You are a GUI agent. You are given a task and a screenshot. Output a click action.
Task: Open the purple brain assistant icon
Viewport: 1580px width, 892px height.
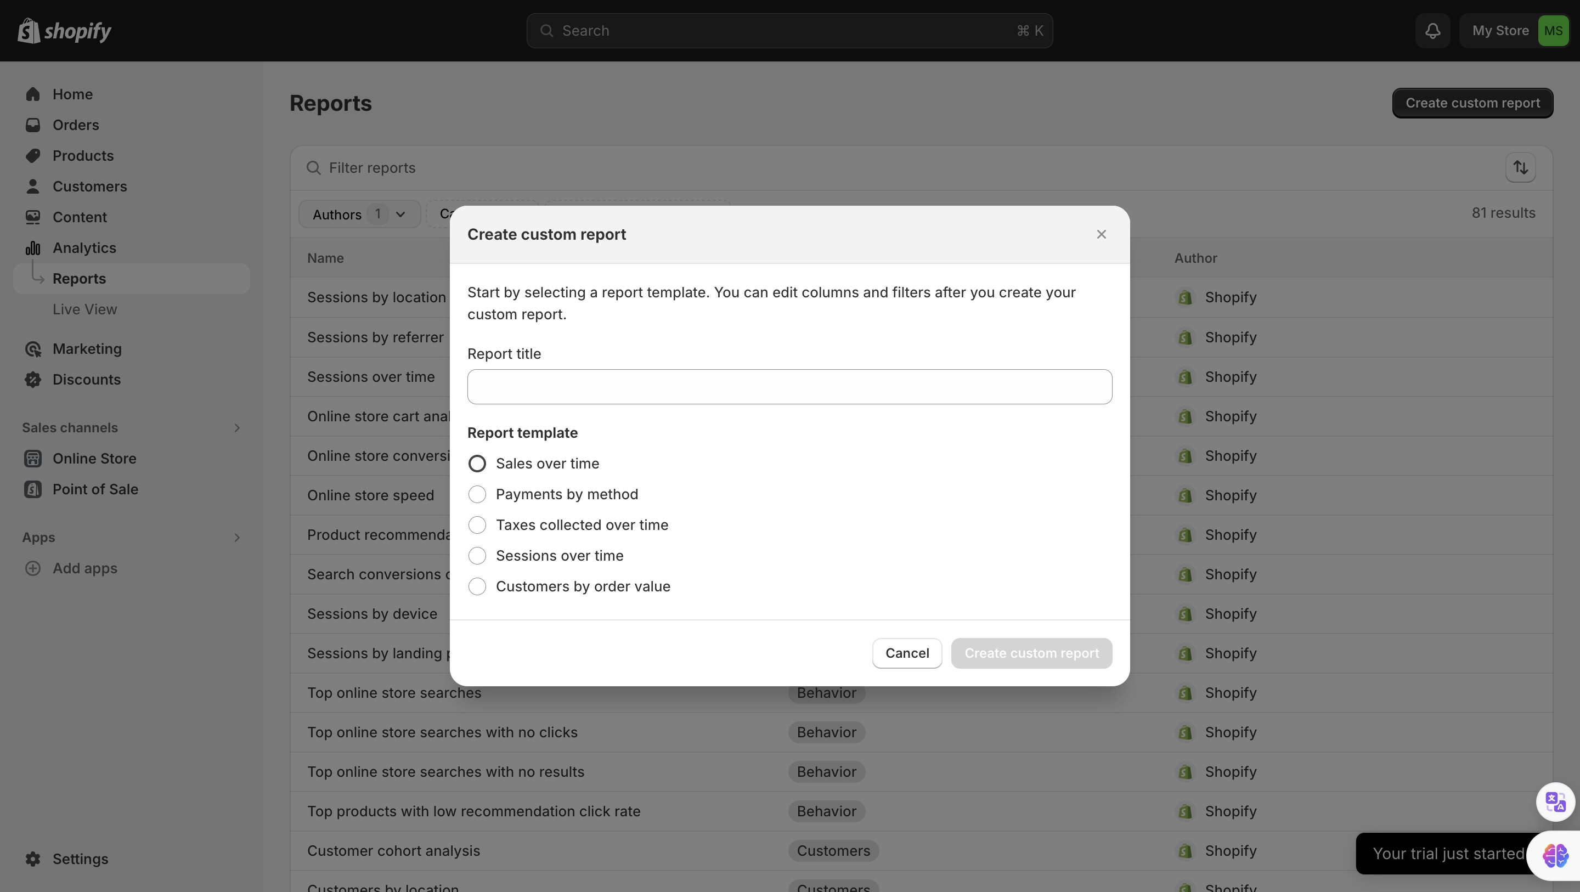pyautogui.click(x=1555, y=855)
